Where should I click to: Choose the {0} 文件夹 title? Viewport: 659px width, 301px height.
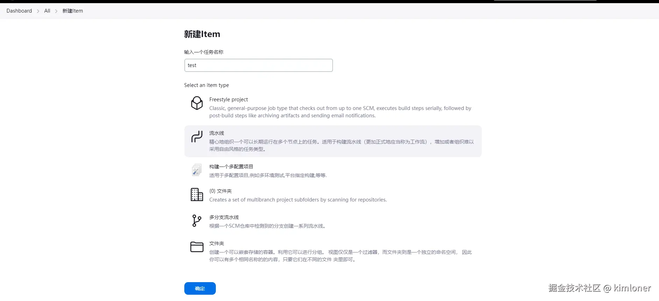[x=220, y=191]
